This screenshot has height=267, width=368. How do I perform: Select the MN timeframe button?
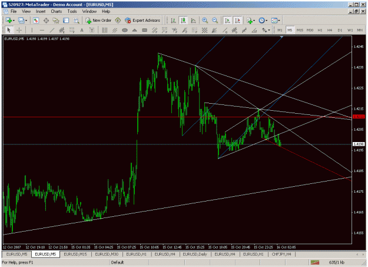point(360,30)
